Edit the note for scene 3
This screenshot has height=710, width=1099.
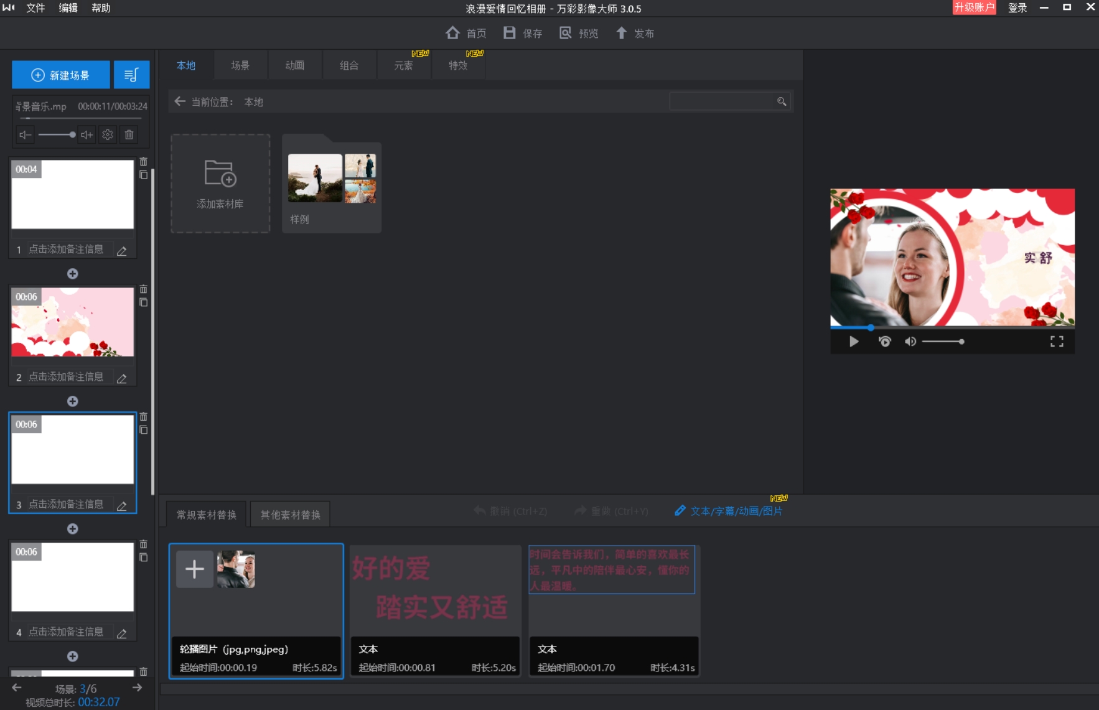(x=122, y=506)
